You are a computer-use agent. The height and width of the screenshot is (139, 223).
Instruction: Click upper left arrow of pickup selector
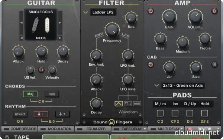pos(21,23)
